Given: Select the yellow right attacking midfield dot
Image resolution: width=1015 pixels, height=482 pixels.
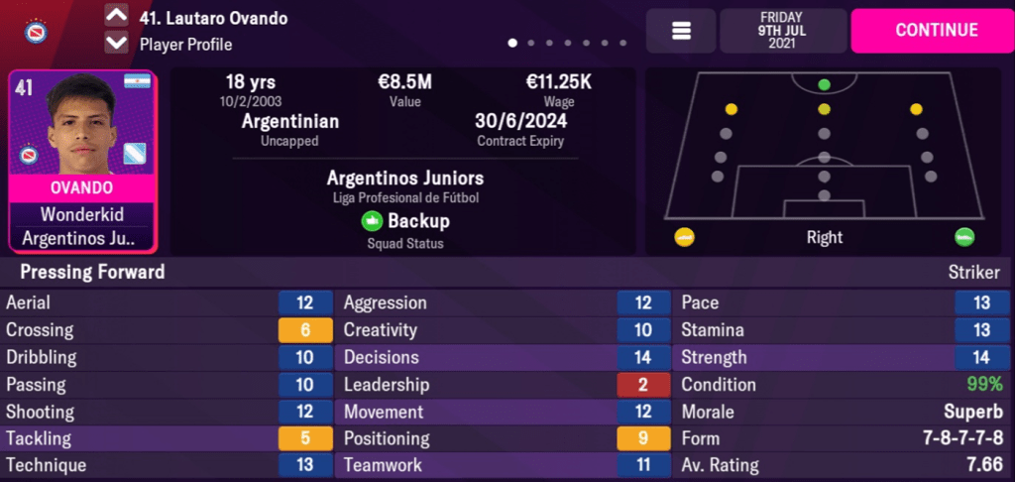Looking at the screenshot, I should click(916, 109).
